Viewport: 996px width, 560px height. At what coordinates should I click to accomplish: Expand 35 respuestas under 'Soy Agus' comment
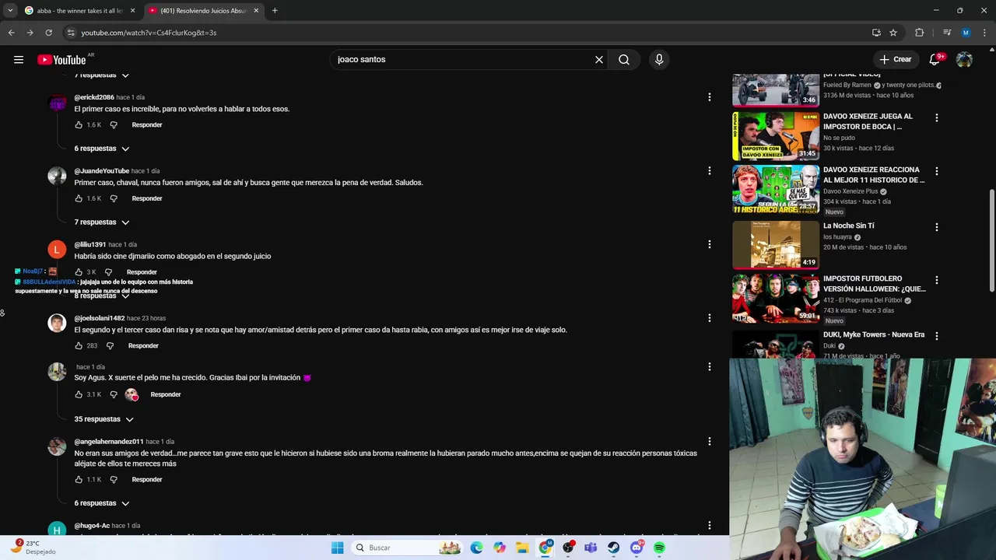click(x=103, y=419)
